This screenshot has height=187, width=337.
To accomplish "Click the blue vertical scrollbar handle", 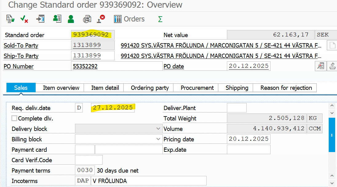I will tap(332, 135).
